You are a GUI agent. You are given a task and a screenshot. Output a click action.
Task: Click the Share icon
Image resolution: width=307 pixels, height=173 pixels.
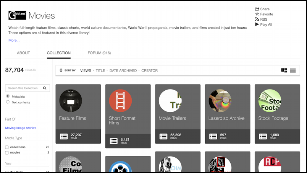click(257, 9)
